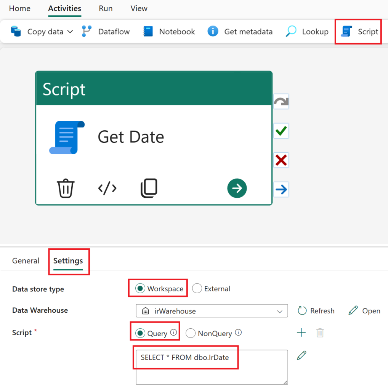Image resolution: width=388 pixels, height=390 pixels.
Task: Add a Notebook activity
Action: [x=168, y=32]
